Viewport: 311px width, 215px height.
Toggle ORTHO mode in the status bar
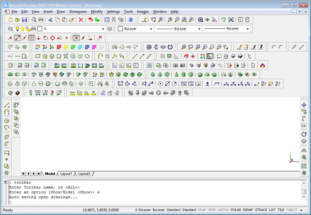coord(223,210)
